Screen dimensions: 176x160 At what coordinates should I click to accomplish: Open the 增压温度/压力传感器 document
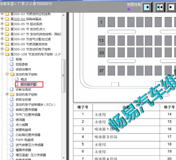[31, 155]
